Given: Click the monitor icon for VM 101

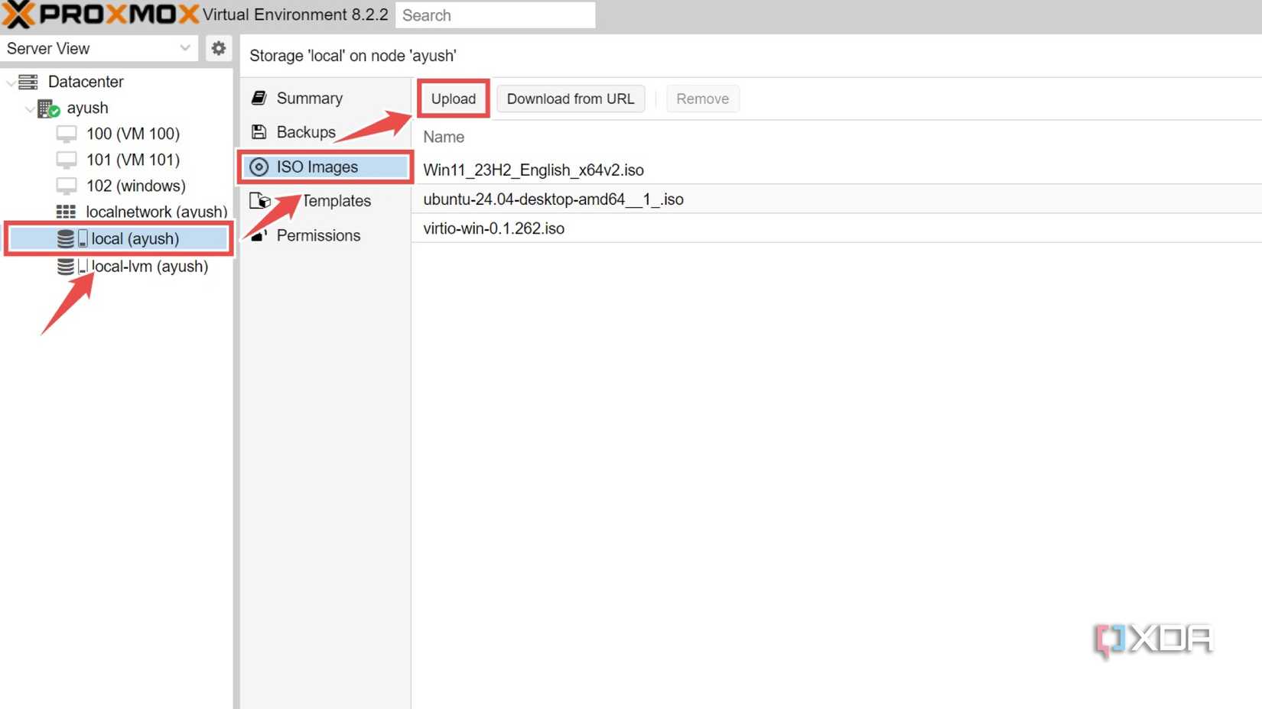Looking at the screenshot, I should [67, 160].
